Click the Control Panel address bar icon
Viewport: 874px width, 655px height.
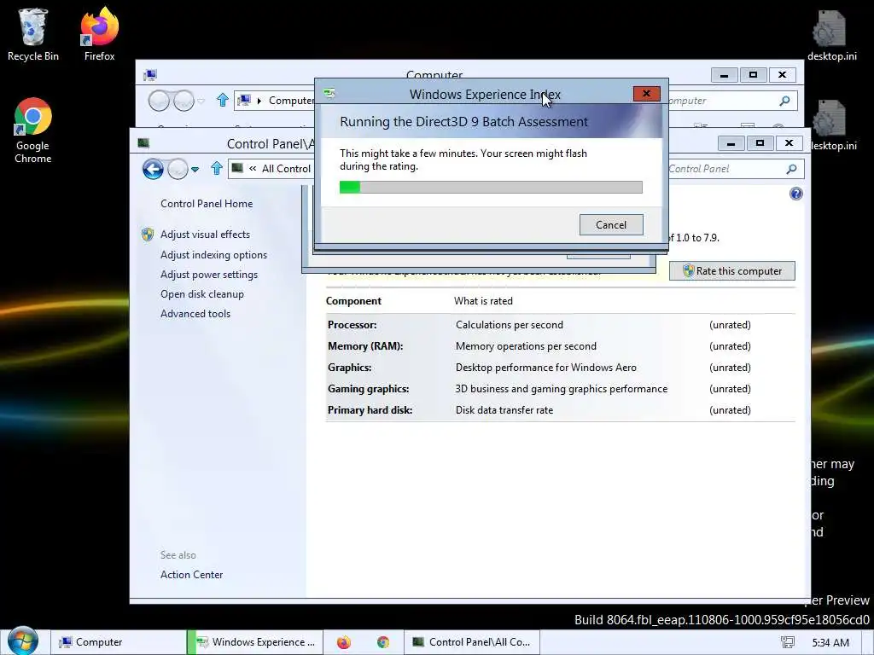237,168
